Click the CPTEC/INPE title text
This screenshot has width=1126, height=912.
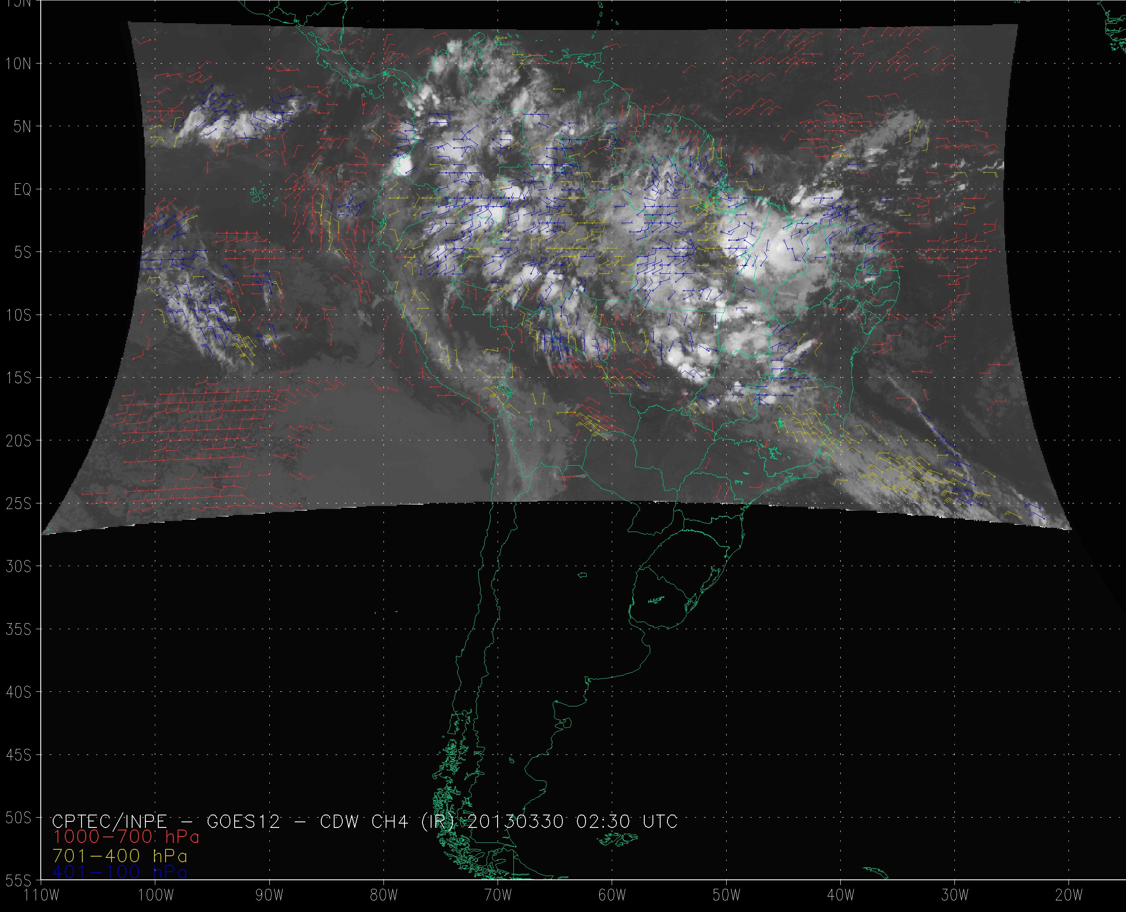[x=109, y=821]
